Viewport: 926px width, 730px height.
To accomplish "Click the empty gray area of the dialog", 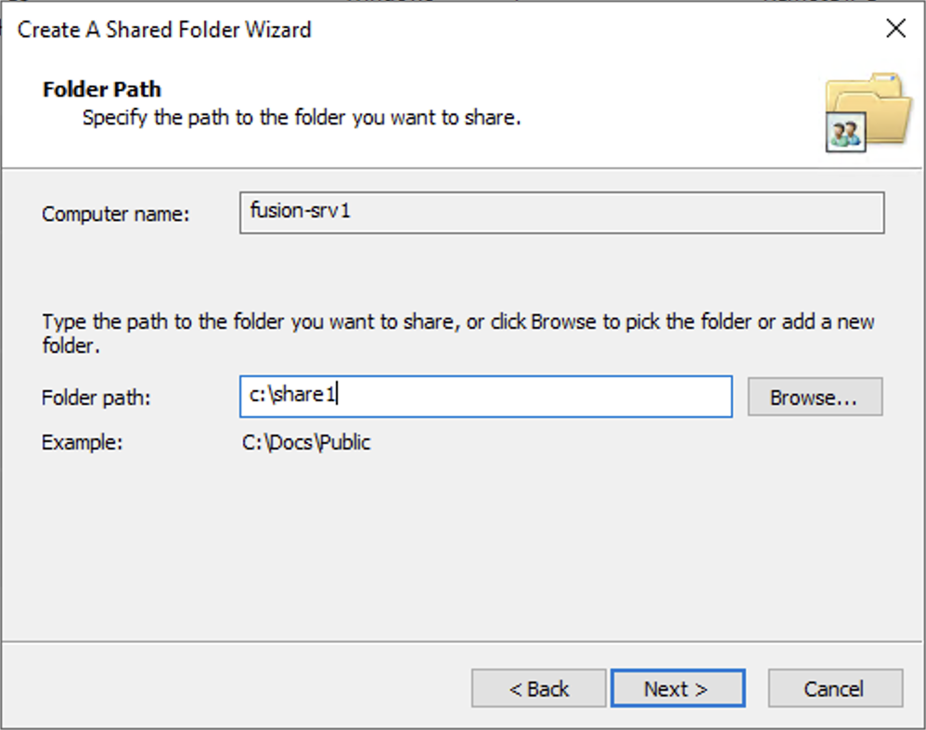I will pyautogui.click(x=464, y=557).
